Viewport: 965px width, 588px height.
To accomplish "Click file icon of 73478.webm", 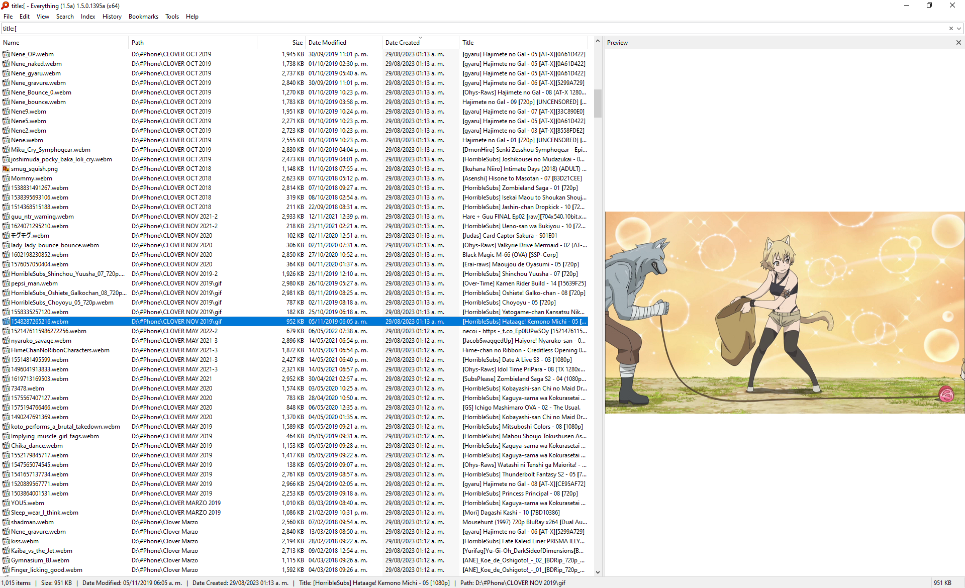I will coord(6,388).
